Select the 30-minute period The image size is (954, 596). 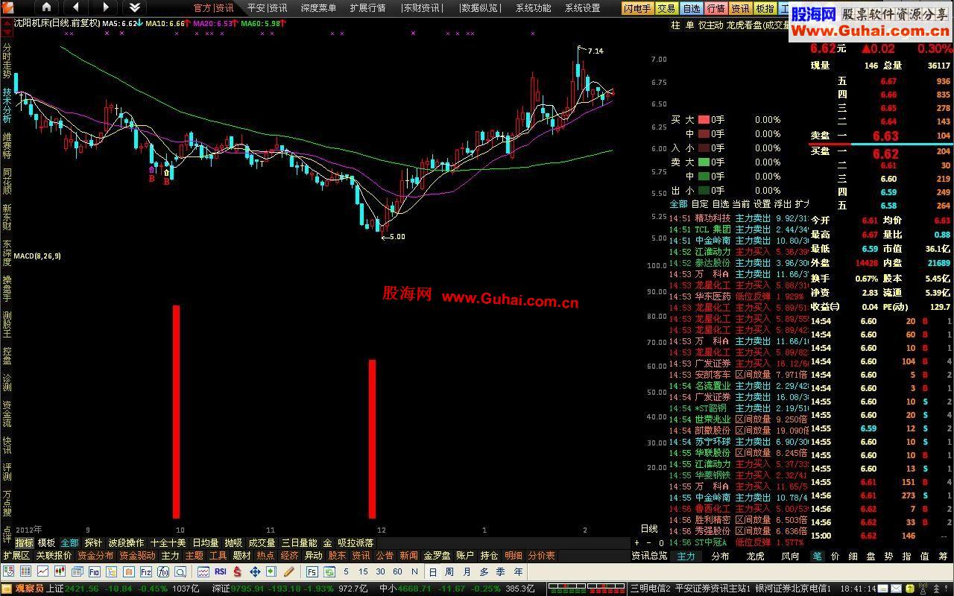[380, 571]
